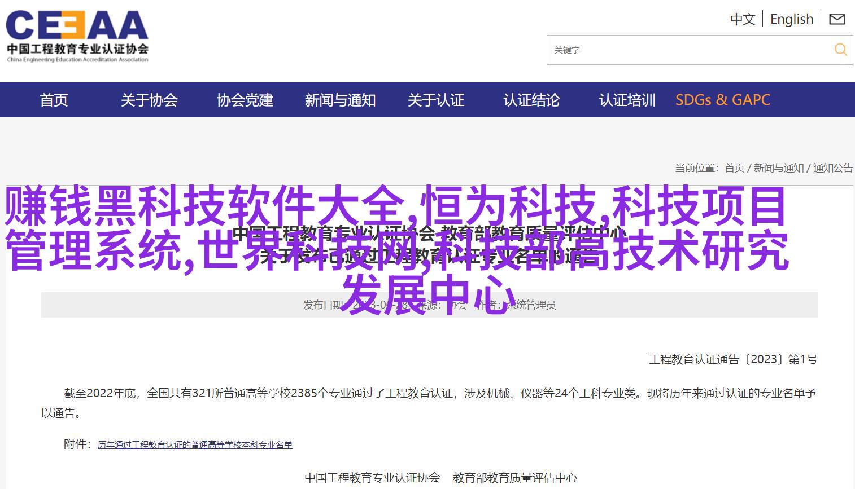
Task: Click the 当前位置 label
Action: pyautogui.click(x=696, y=168)
